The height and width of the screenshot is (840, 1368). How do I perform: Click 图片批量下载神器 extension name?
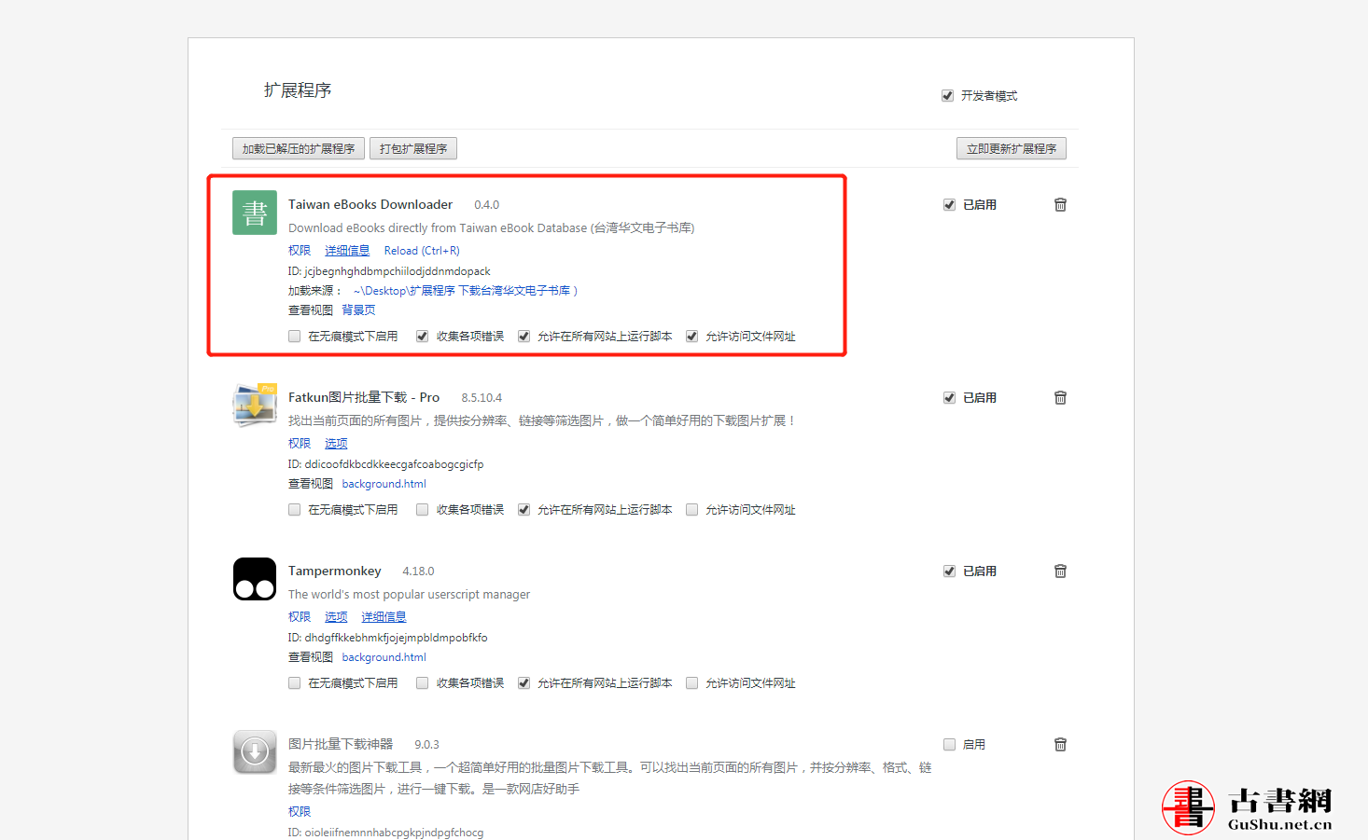pos(341,744)
